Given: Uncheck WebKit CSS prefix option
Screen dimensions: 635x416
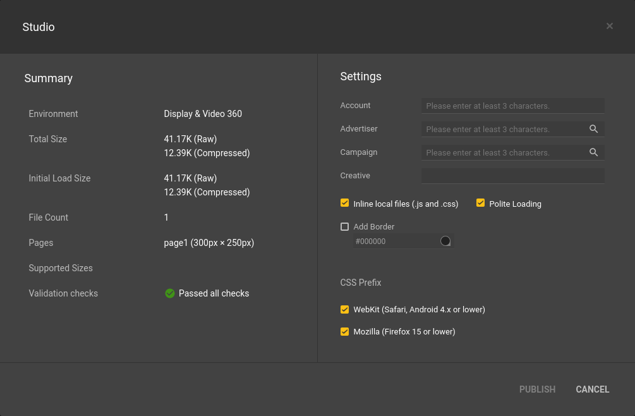Looking at the screenshot, I should (344, 309).
